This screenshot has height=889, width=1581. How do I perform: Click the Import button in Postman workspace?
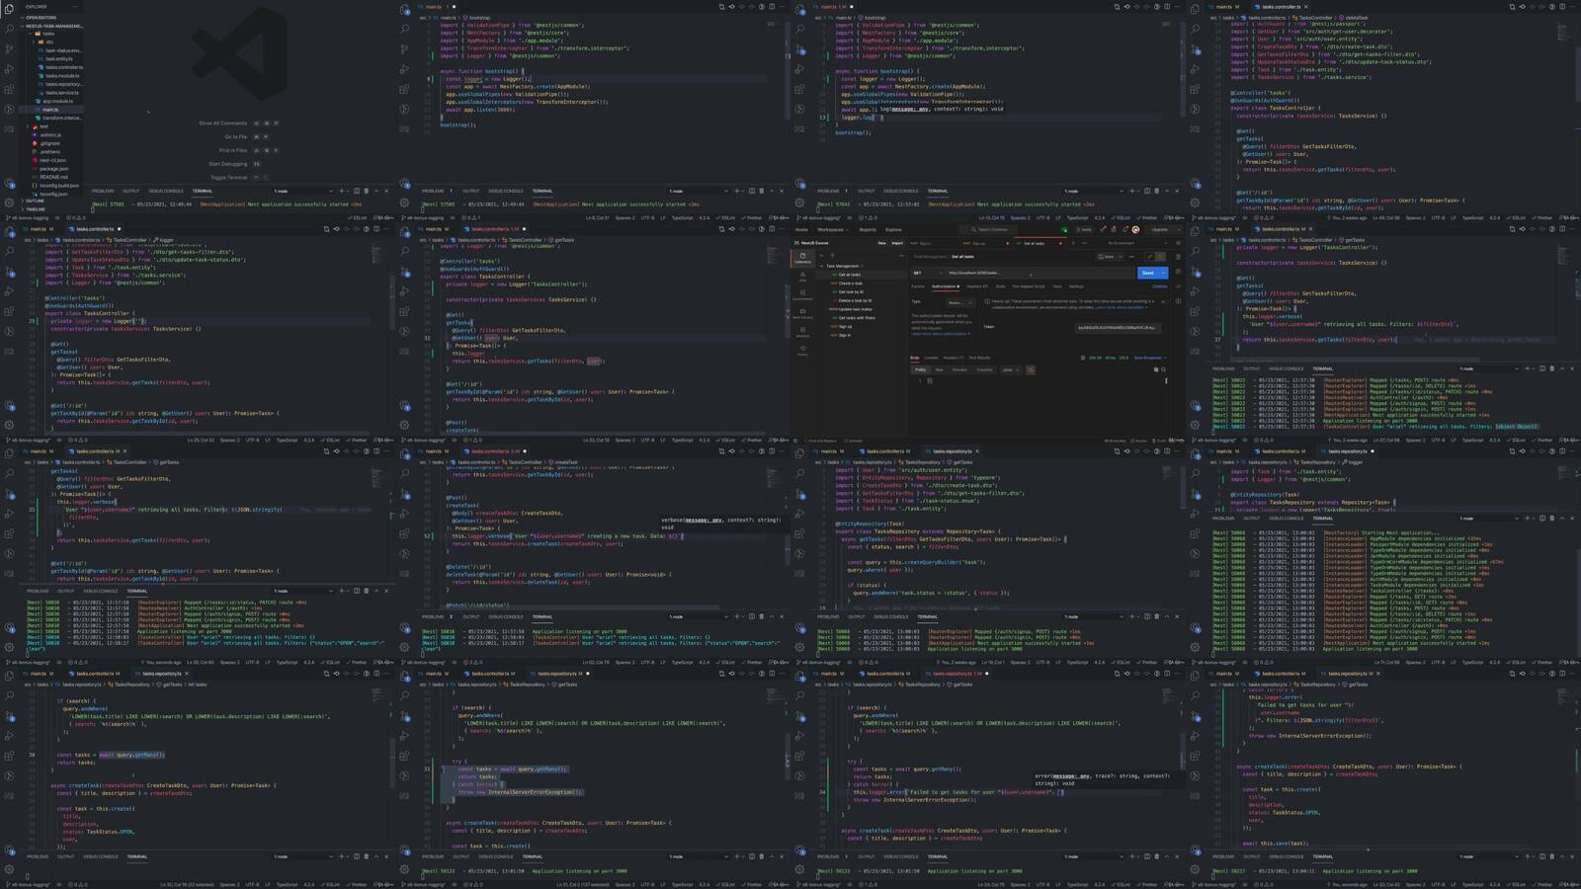tap(897, 243)
